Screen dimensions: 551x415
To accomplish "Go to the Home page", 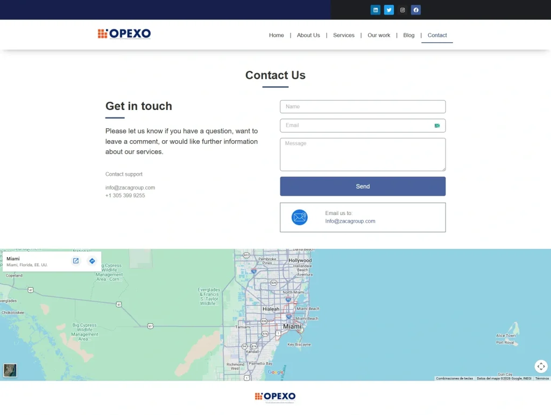I will click(x=277, y=35).
